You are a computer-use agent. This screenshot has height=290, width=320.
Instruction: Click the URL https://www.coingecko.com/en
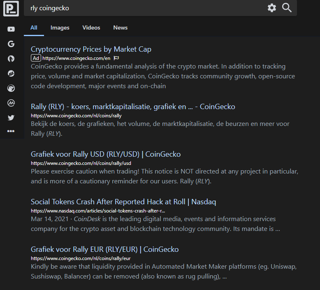[x=77, y=58]
